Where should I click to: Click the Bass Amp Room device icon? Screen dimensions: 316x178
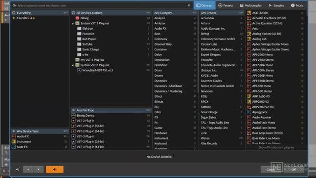click(x=249, y=133)
